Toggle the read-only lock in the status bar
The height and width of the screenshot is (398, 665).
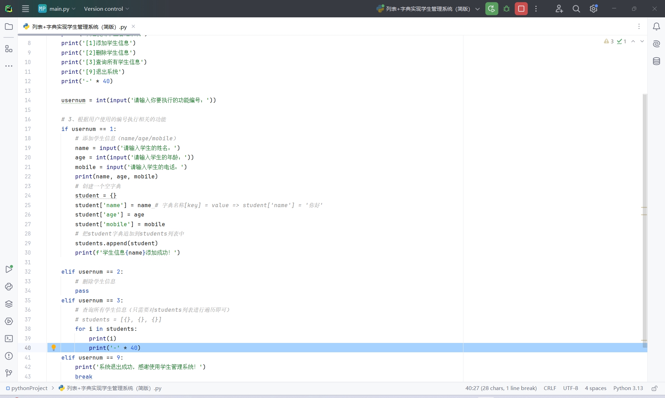point(654,388)
